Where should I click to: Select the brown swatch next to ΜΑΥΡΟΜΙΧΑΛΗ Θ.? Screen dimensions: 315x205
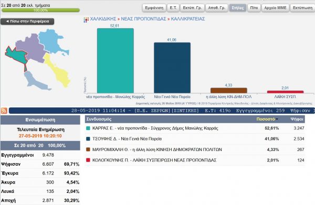click(x=88, y=149)
